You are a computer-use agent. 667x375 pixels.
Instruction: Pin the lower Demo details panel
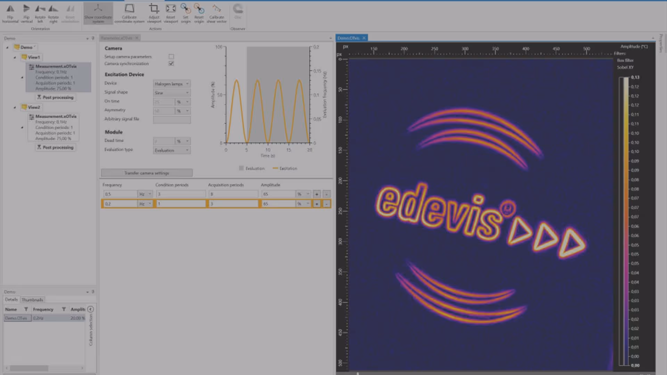coord(93,292)
